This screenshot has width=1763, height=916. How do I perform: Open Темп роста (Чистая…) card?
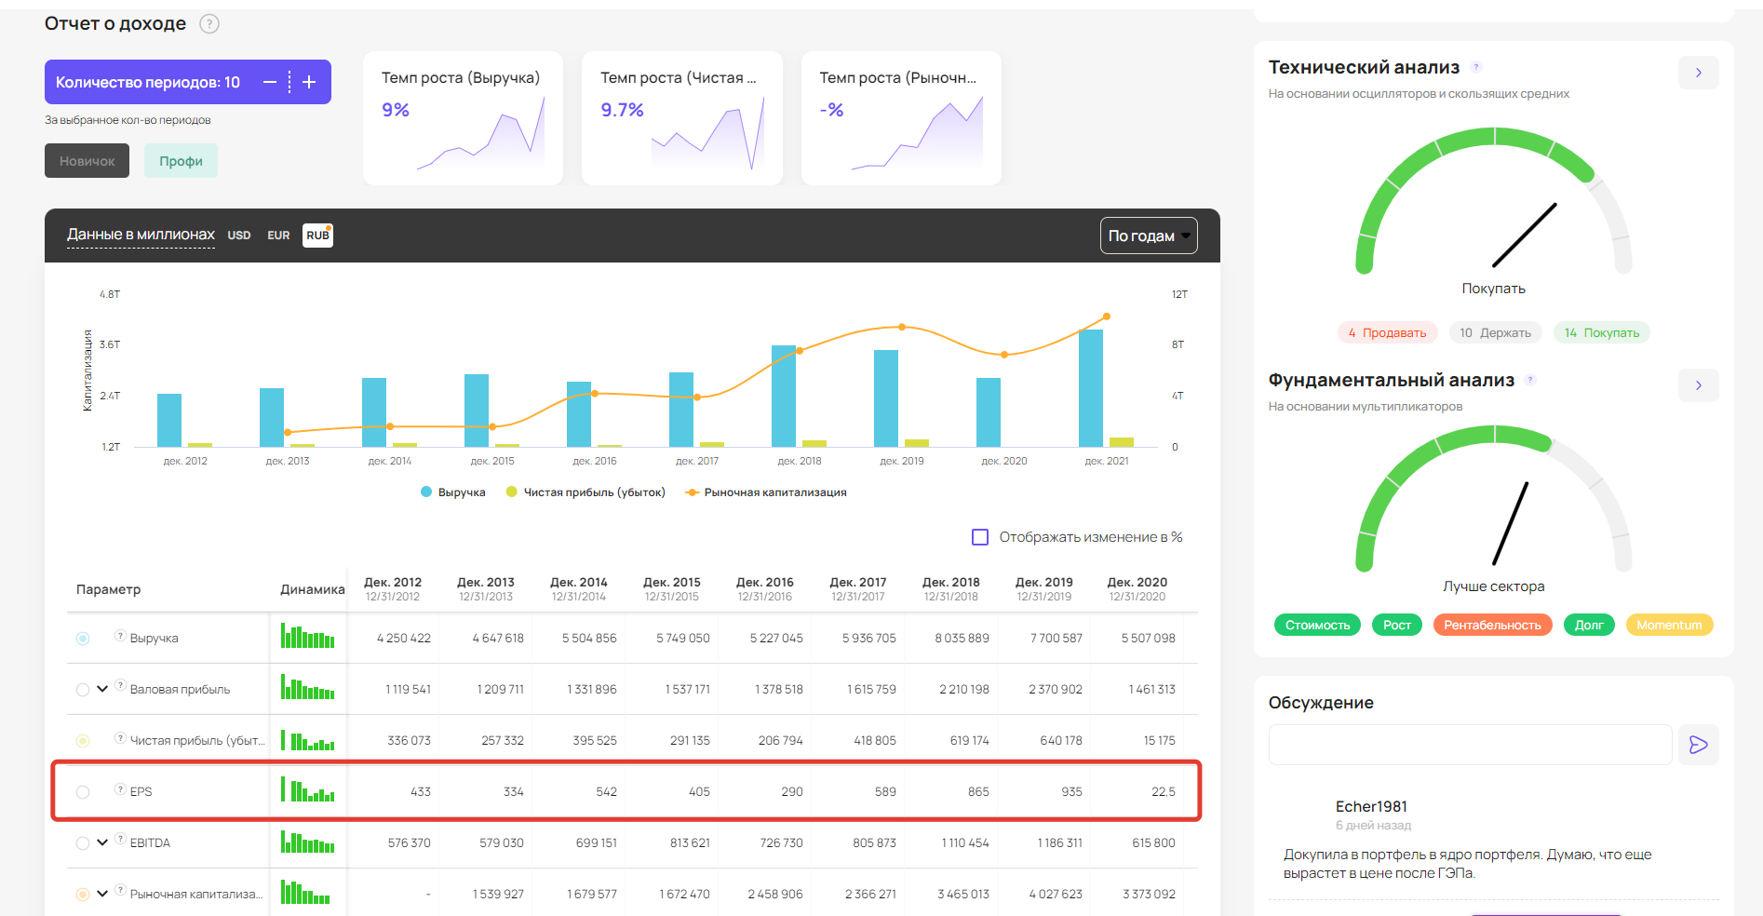coord(681,118)
